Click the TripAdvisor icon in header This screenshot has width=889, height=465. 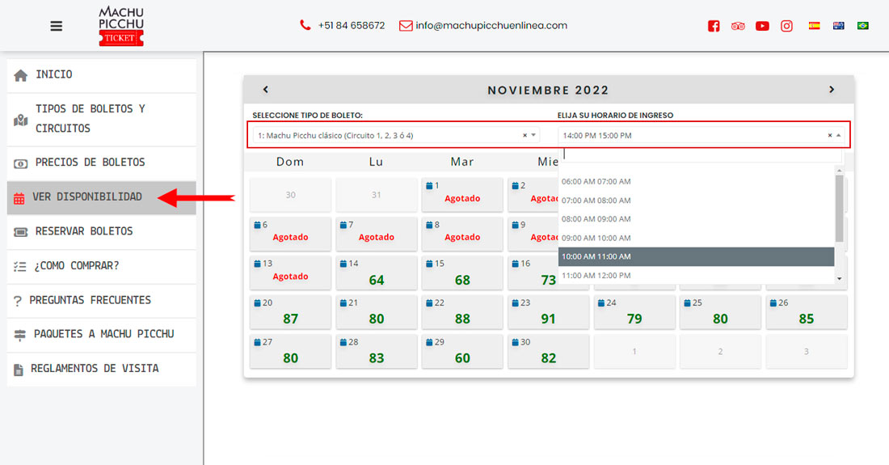[x=738, y=26]
